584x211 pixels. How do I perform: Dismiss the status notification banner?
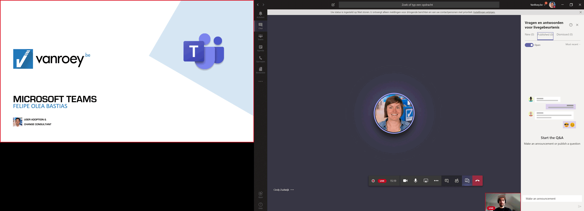580,12
